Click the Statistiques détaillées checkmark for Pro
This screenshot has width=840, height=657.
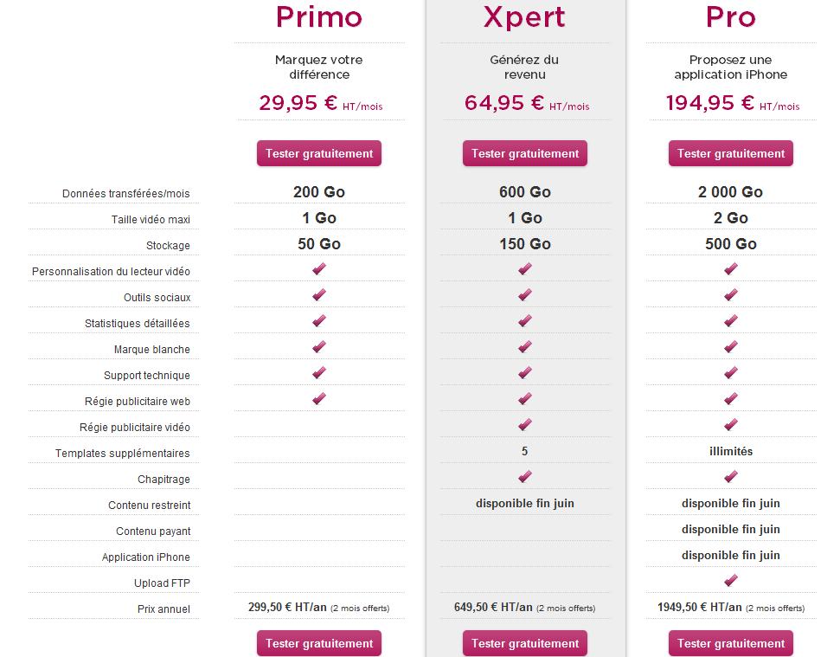730,321
